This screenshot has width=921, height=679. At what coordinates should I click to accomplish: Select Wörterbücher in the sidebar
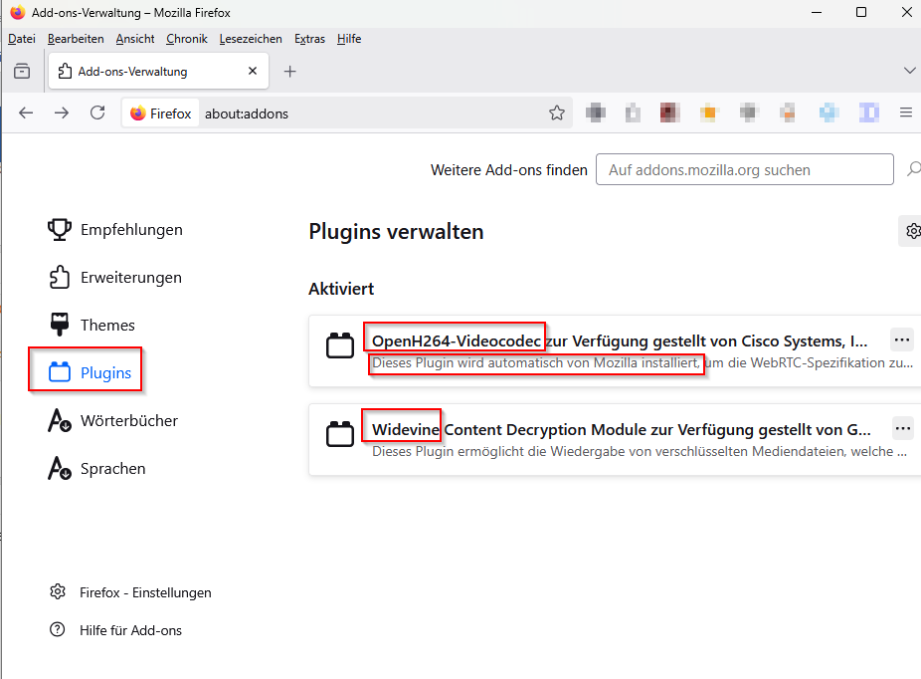tap(112, 421)
